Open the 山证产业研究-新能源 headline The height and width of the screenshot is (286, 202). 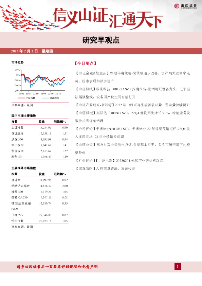pos(132,105)
